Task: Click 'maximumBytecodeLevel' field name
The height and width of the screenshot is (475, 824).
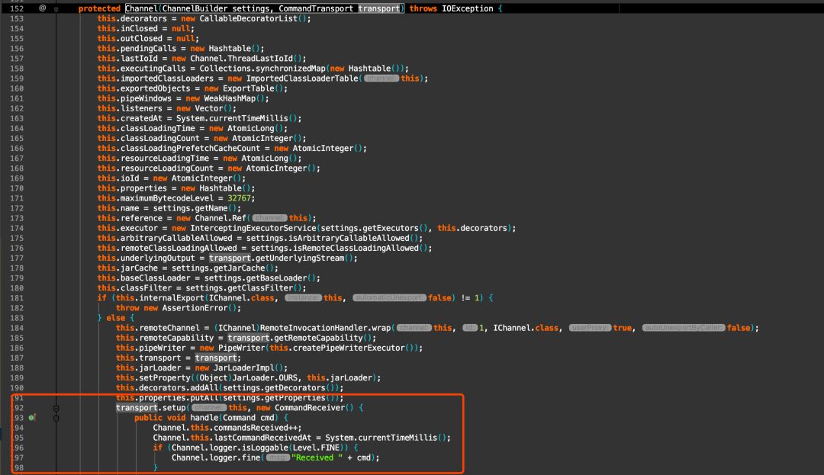Action: [167, 198]
